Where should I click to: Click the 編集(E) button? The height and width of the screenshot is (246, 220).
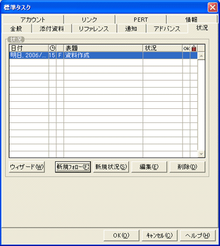tap(149, 167)
